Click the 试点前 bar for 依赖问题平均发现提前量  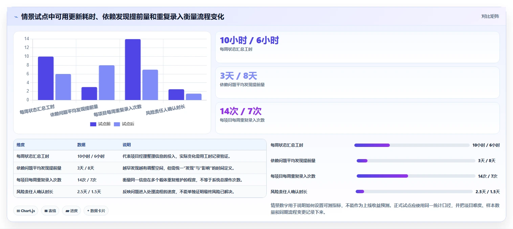coord(89,94)
